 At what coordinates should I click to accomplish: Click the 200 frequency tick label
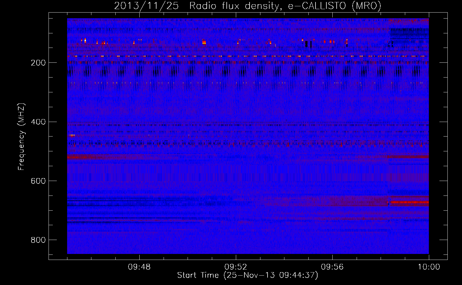(x=38, y=63)
